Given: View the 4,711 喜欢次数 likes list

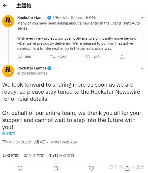Looking at the screenshot, I should click(x=62, y=156).
